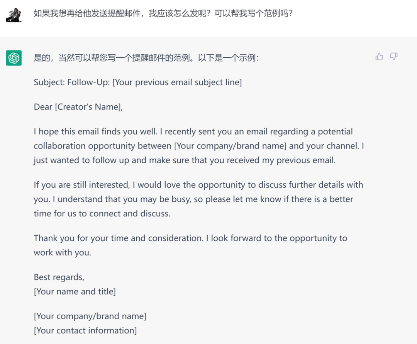Click the green ChatGPT logo avatar

point(14,57)
